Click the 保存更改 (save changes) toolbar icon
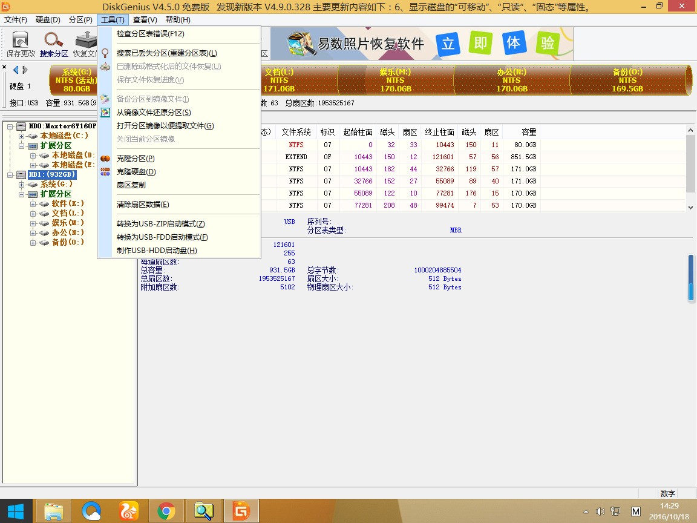 pos(20,42)
